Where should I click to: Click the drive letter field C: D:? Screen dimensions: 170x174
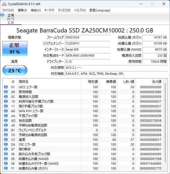87,61
